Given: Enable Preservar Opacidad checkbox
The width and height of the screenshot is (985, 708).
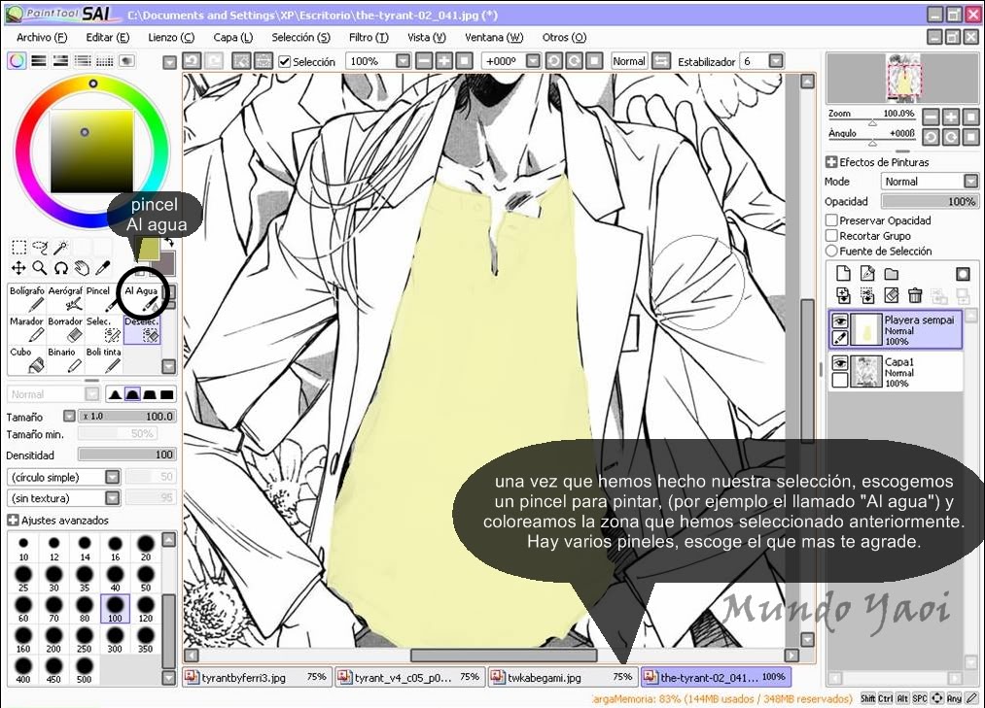Looking at the screenshot, I should [x=831, y=220].
